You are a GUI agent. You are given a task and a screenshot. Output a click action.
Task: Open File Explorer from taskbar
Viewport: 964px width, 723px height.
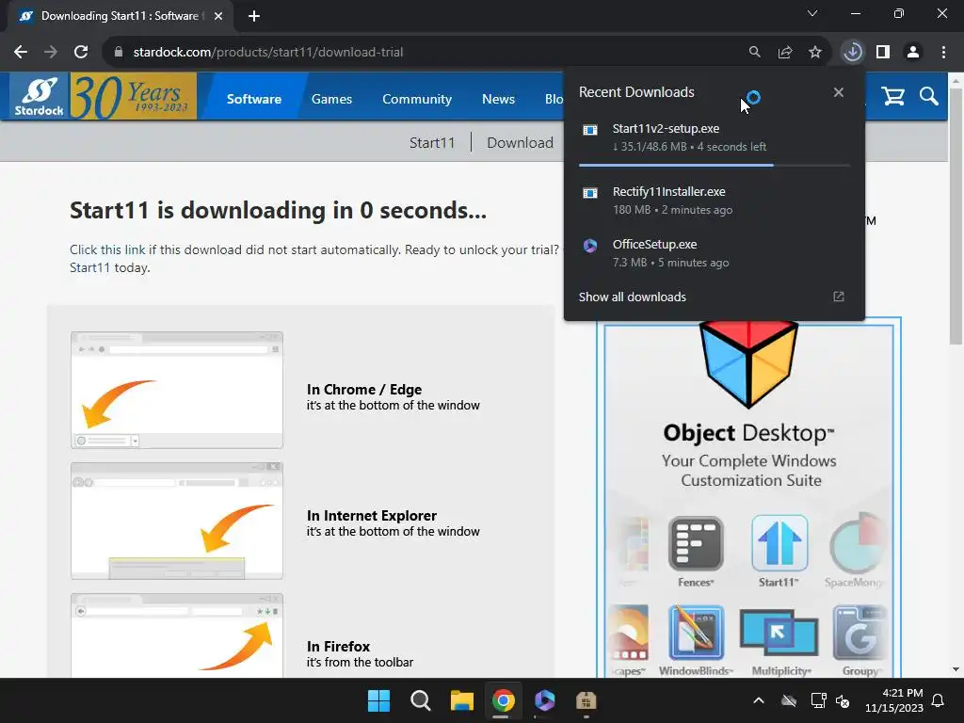(461, 700)
